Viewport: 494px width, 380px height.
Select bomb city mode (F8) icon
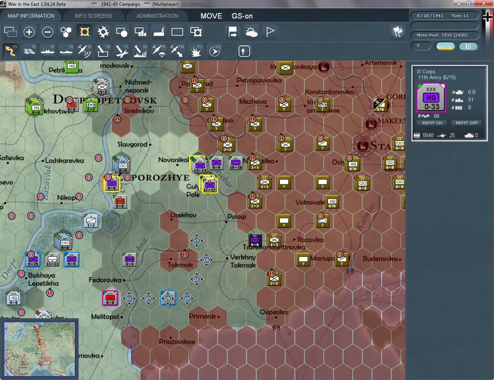[140, 51]
